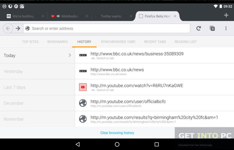Click the 'm' favicon on We're building tab
This screenshot has width=234, height=150.
(9, 16)
